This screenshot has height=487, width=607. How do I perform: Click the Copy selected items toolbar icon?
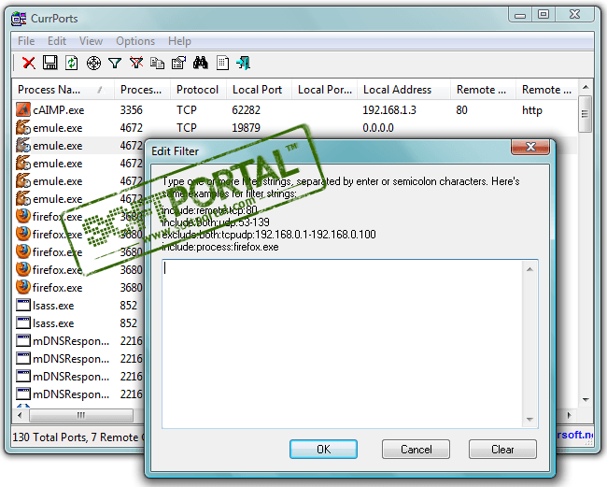pyautogui.click(x=157, y=63)
